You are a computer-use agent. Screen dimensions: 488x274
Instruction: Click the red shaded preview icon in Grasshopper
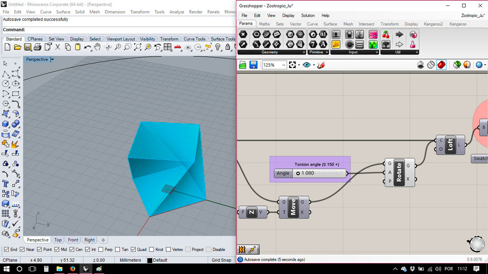tap(441, 65)
